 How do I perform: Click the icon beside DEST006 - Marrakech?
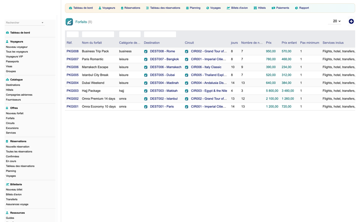pyautogui.click(x=146, y=67)
